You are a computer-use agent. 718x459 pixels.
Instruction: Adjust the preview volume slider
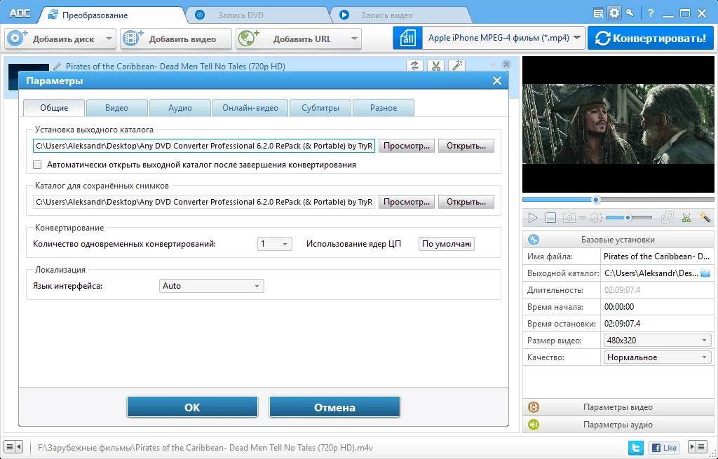(x=629, y=218)
